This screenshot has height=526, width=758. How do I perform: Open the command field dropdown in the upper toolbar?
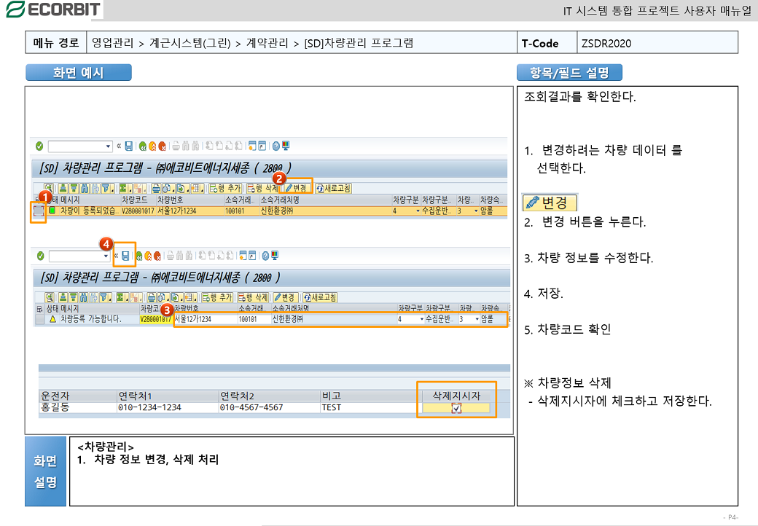(x=109, y=146)
